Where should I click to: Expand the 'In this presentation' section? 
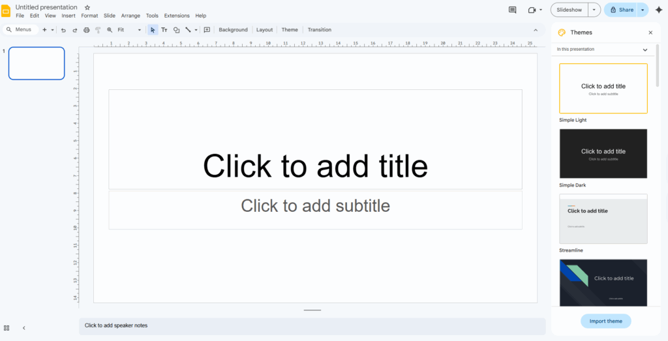point(645,50)
